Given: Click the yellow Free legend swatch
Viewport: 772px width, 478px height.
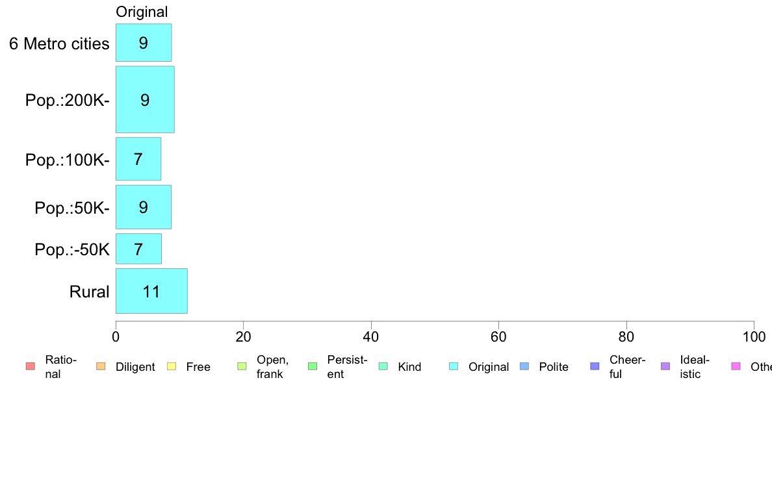Looking at the screenshot, I should (172, 366).
